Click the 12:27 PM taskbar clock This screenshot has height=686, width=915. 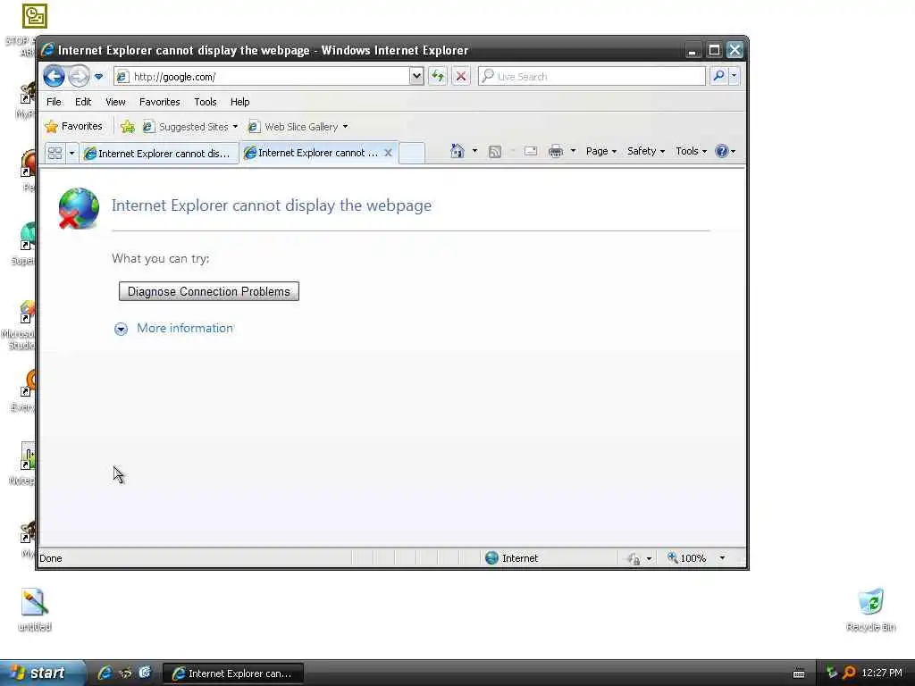click(x=882, y=673)
